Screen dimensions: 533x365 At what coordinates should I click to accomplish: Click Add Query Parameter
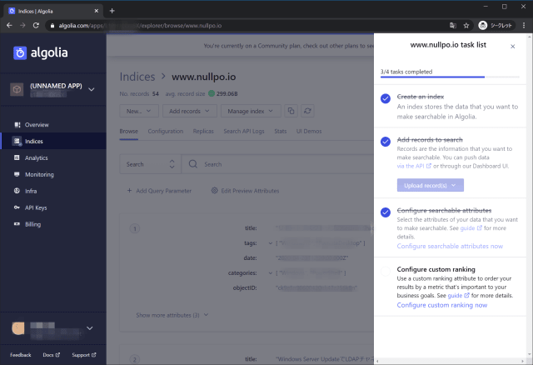pos(159,191)
